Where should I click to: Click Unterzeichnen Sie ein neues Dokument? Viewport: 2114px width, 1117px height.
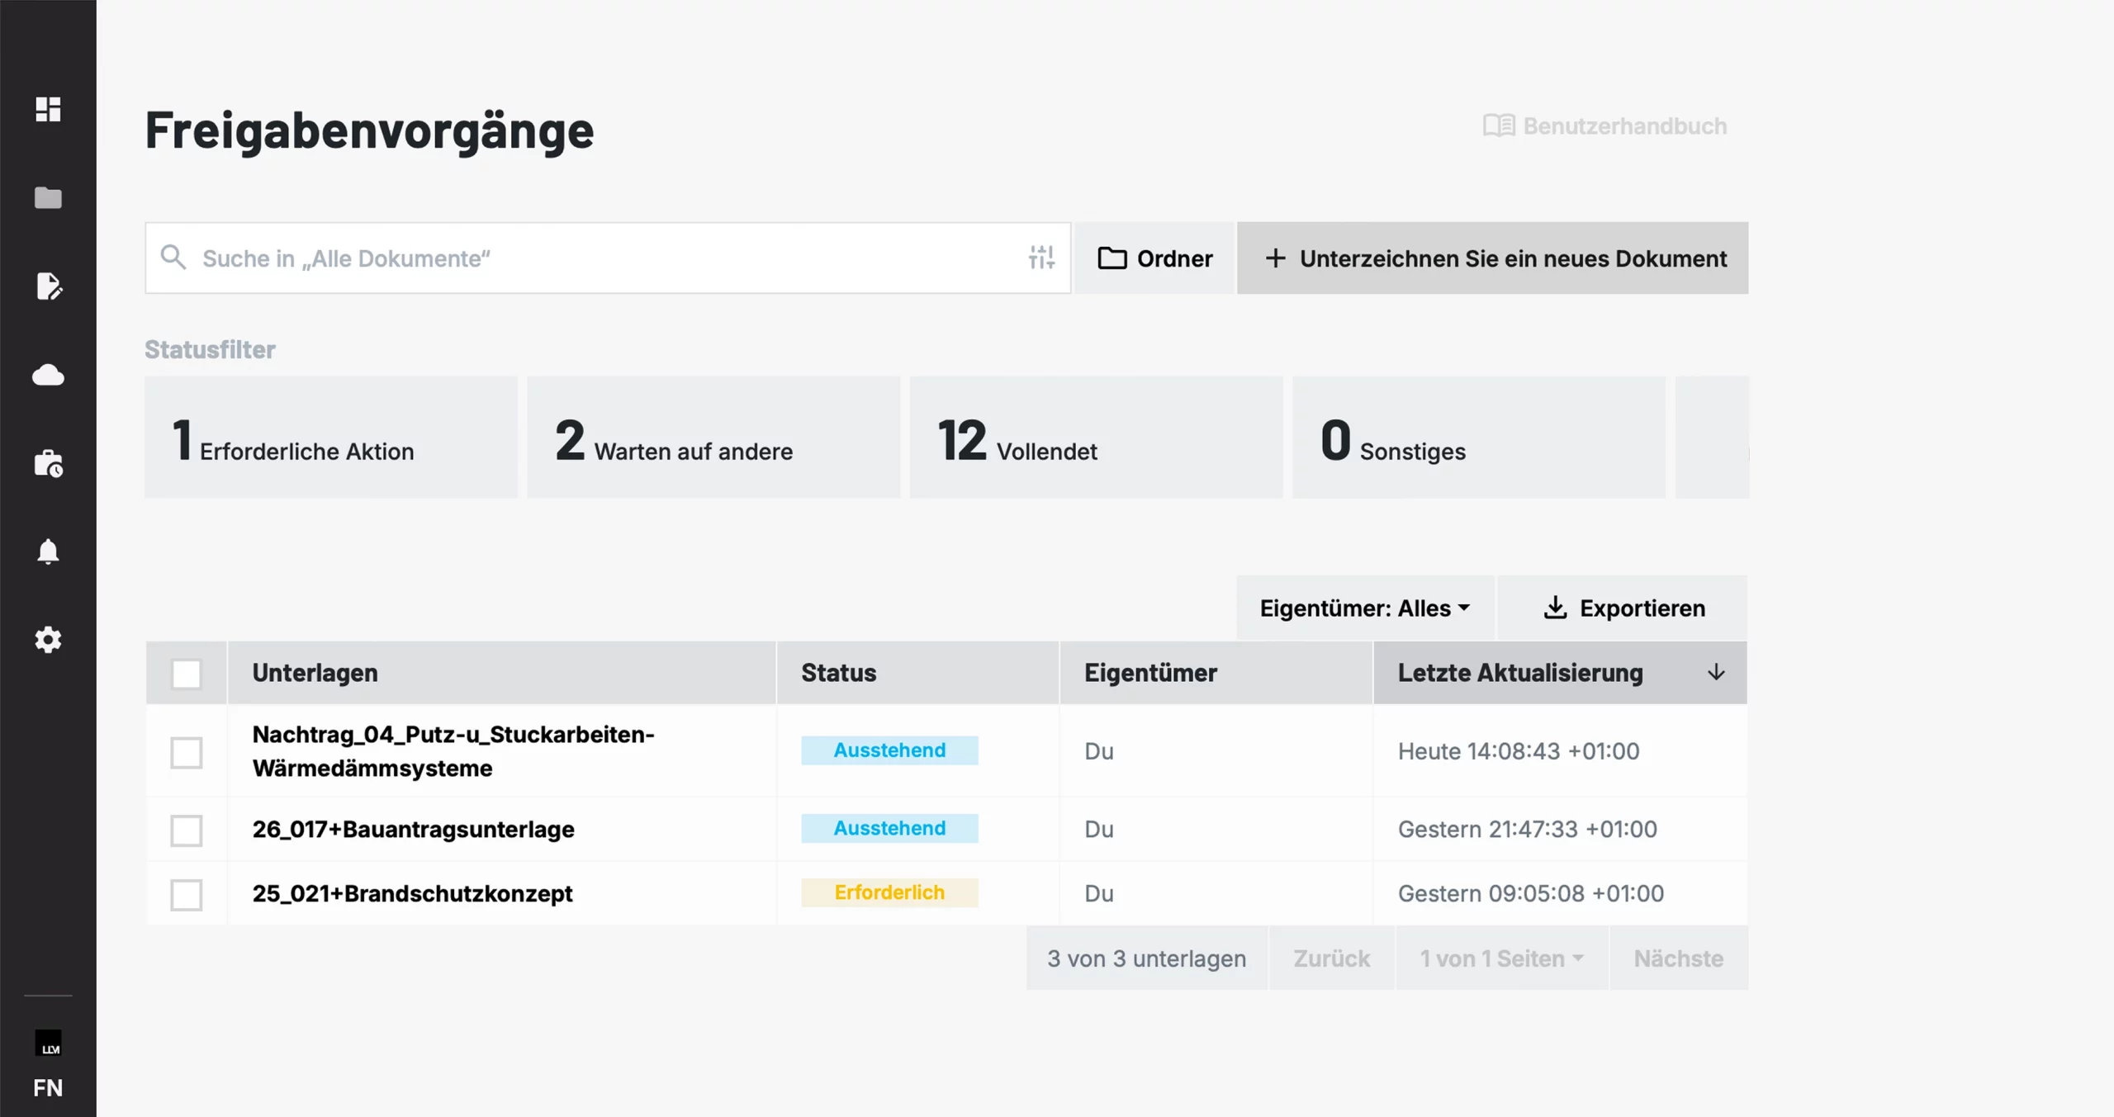(1492, 258)
